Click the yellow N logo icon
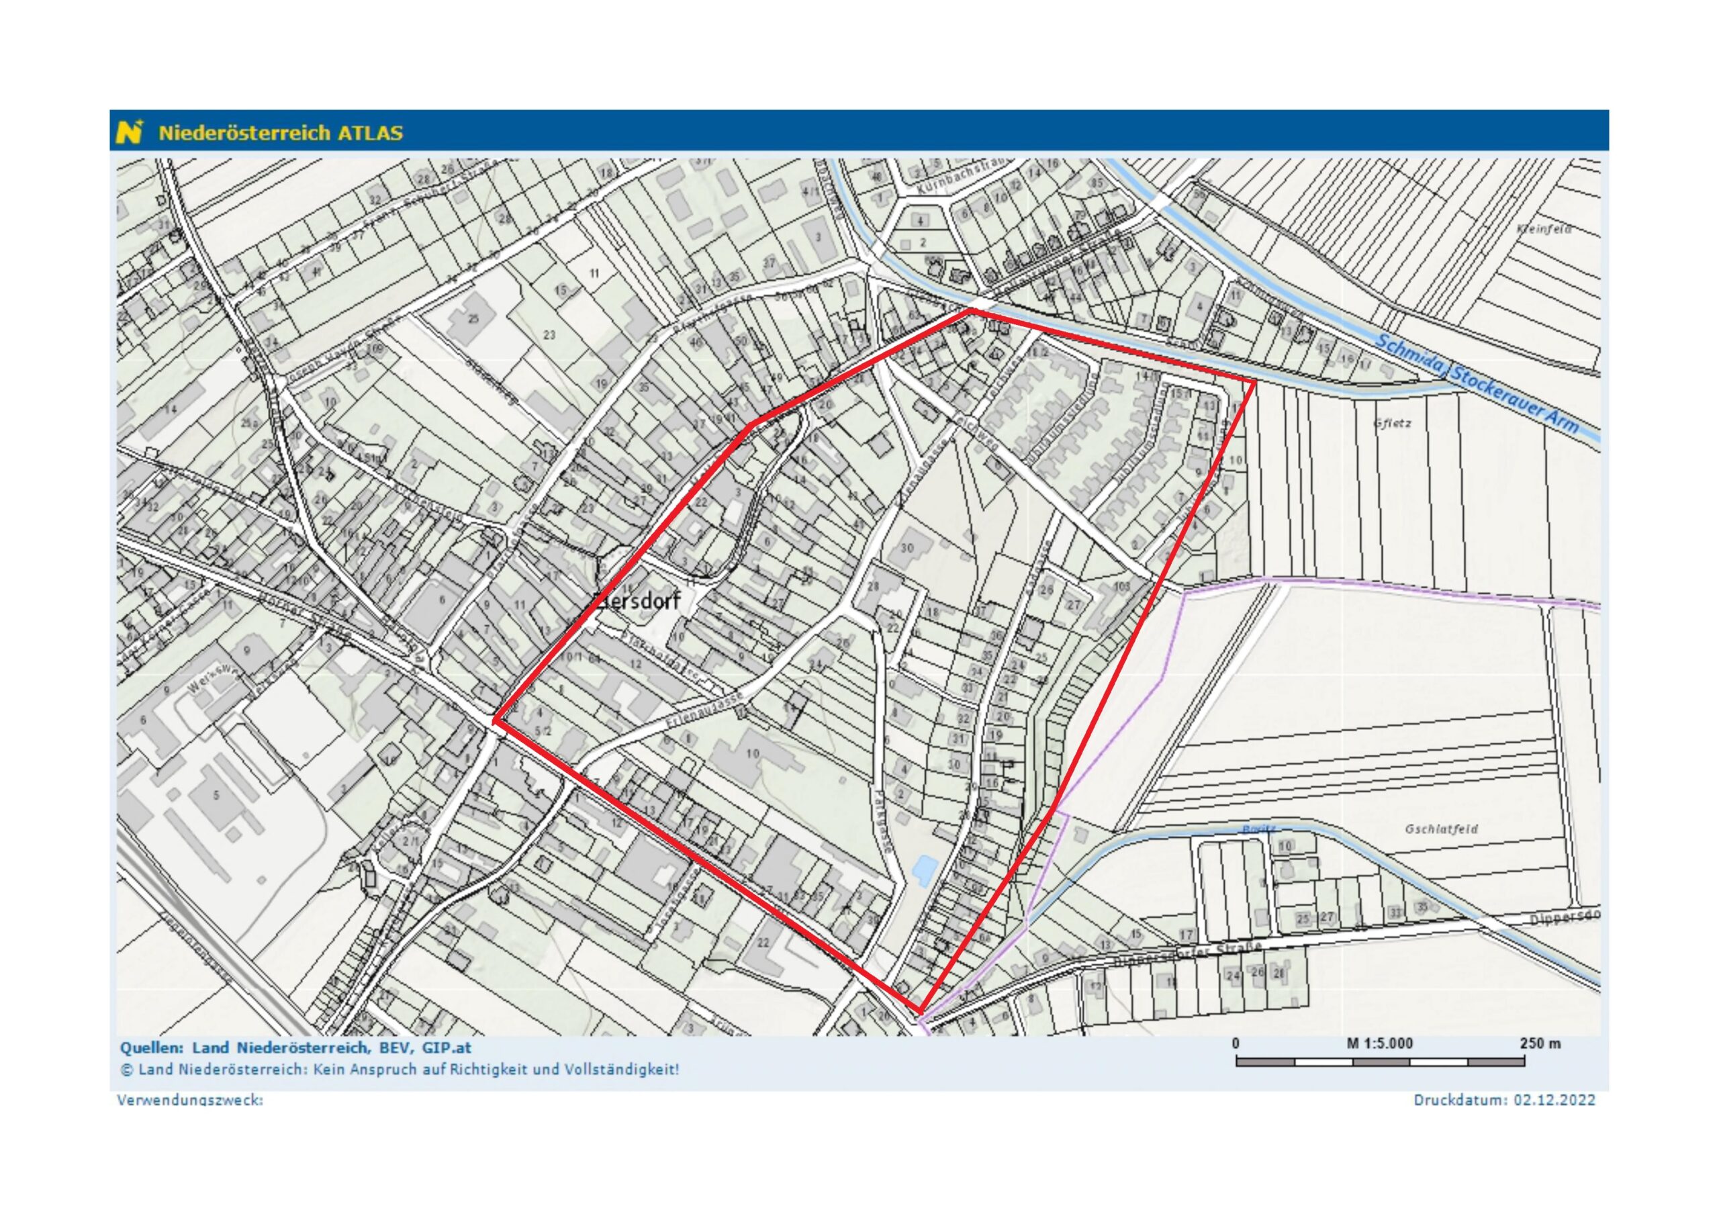The height and width of the screenshot is (1216, 1719). 129,132
